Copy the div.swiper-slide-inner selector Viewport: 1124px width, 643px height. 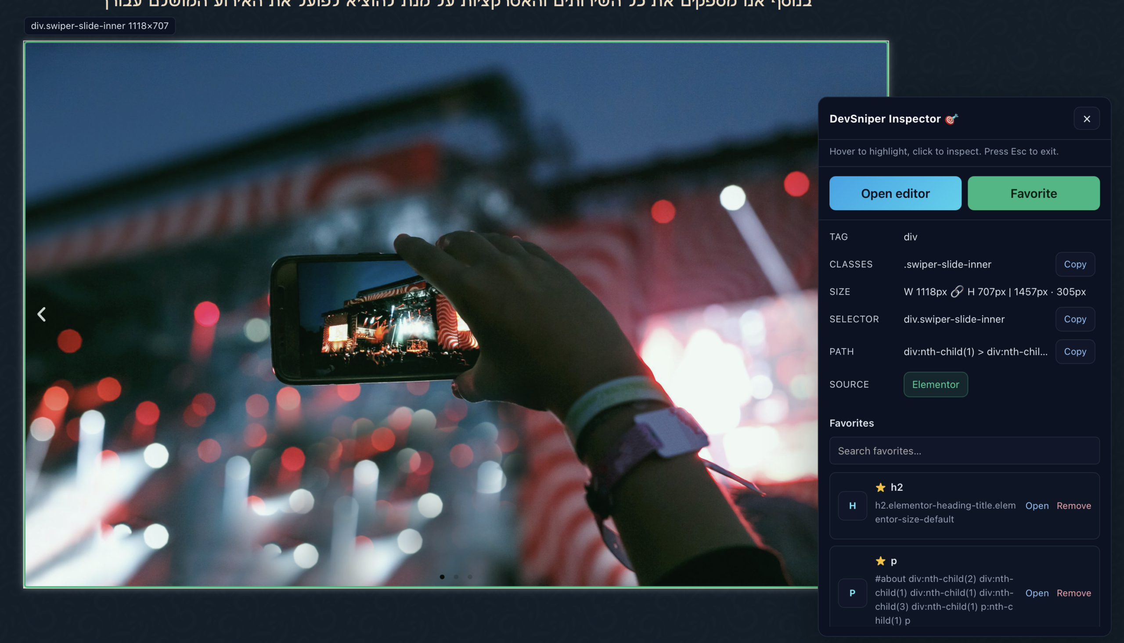(x=1074, y=319)
